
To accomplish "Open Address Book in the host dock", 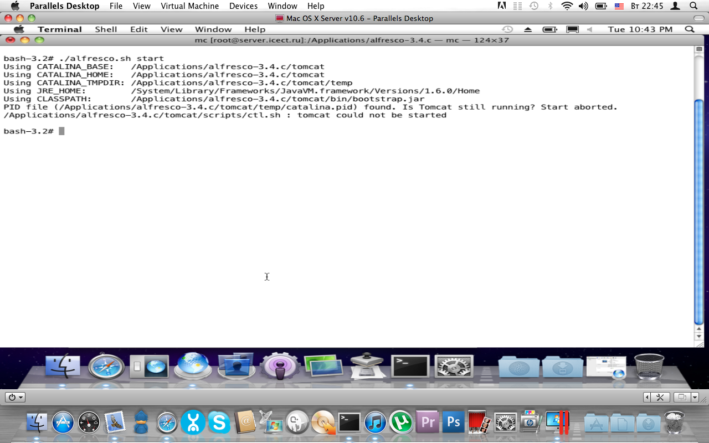I will tap(244, 423).
